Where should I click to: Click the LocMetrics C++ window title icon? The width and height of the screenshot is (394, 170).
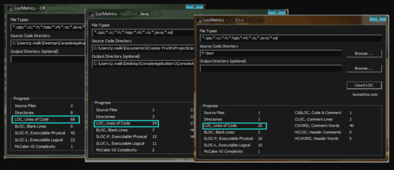(199, 20)
